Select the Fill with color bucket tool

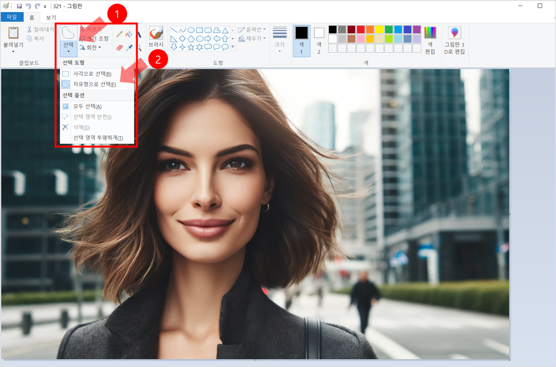point(129,34)
